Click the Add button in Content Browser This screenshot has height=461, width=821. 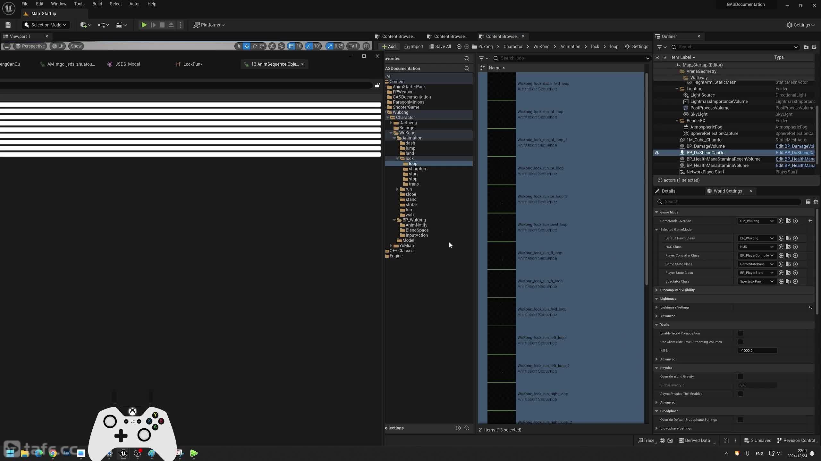tap(389, 46)
